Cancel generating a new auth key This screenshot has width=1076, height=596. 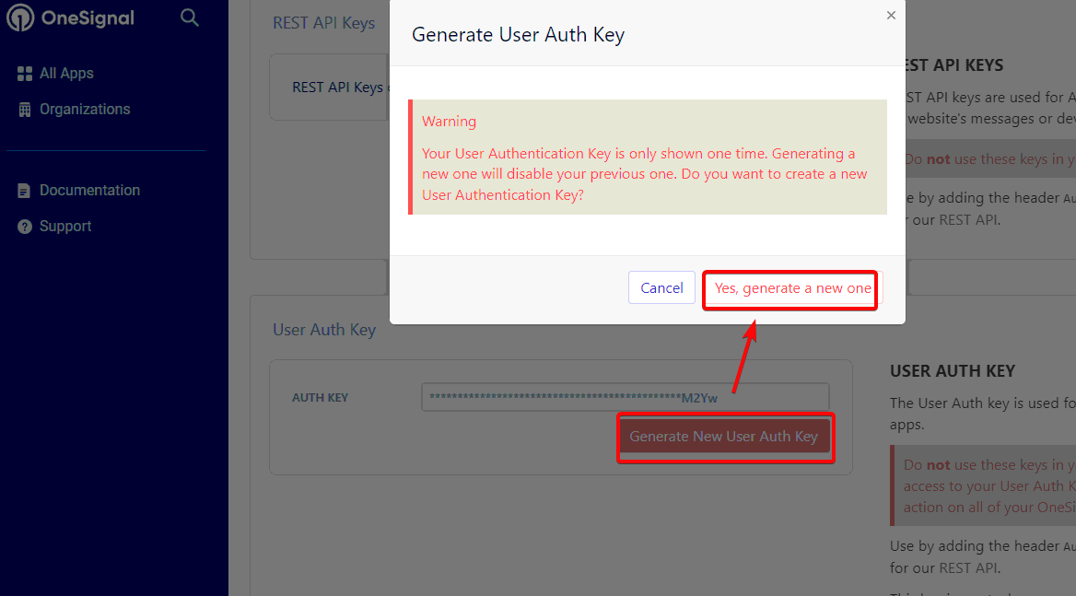point(661,288)
